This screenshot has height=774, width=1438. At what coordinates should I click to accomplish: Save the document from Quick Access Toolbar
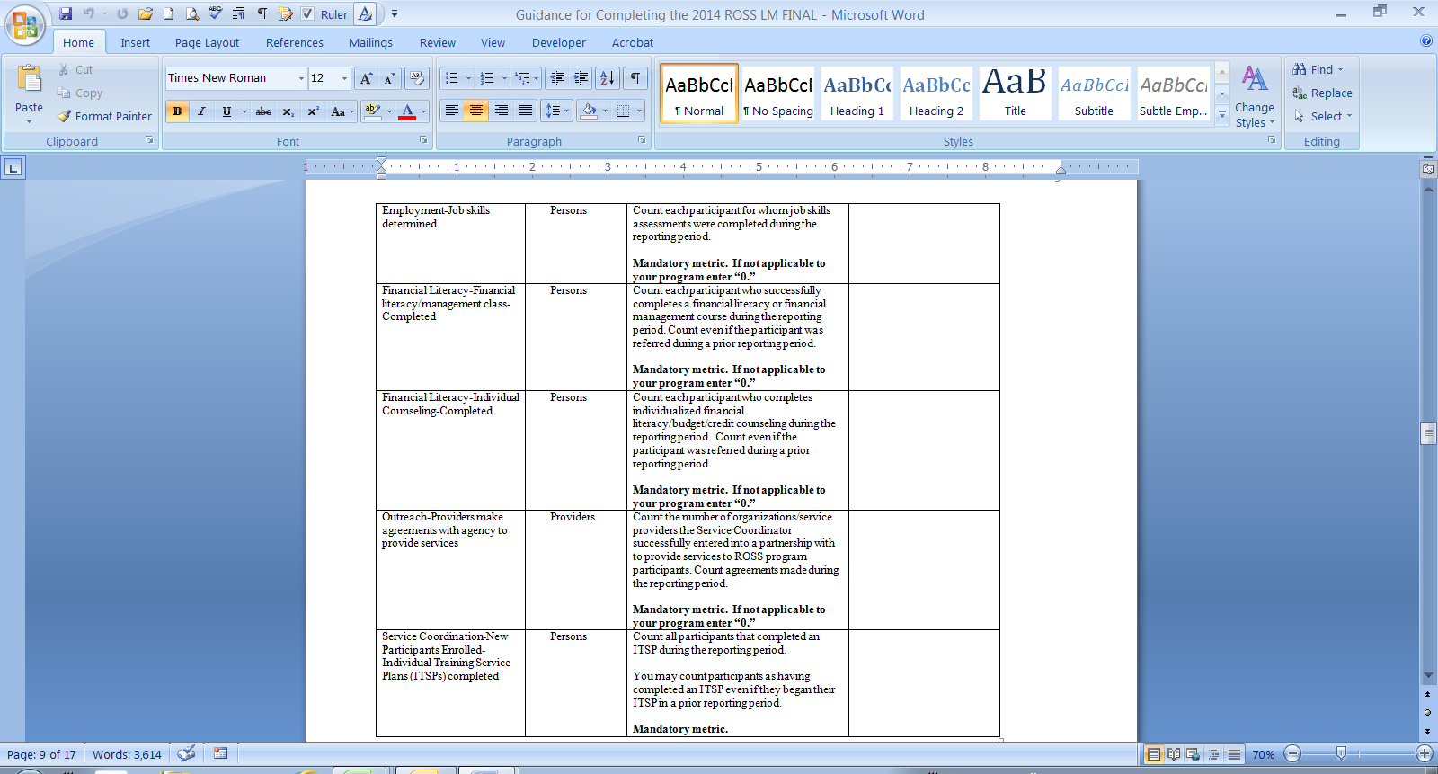coord(66,13)
